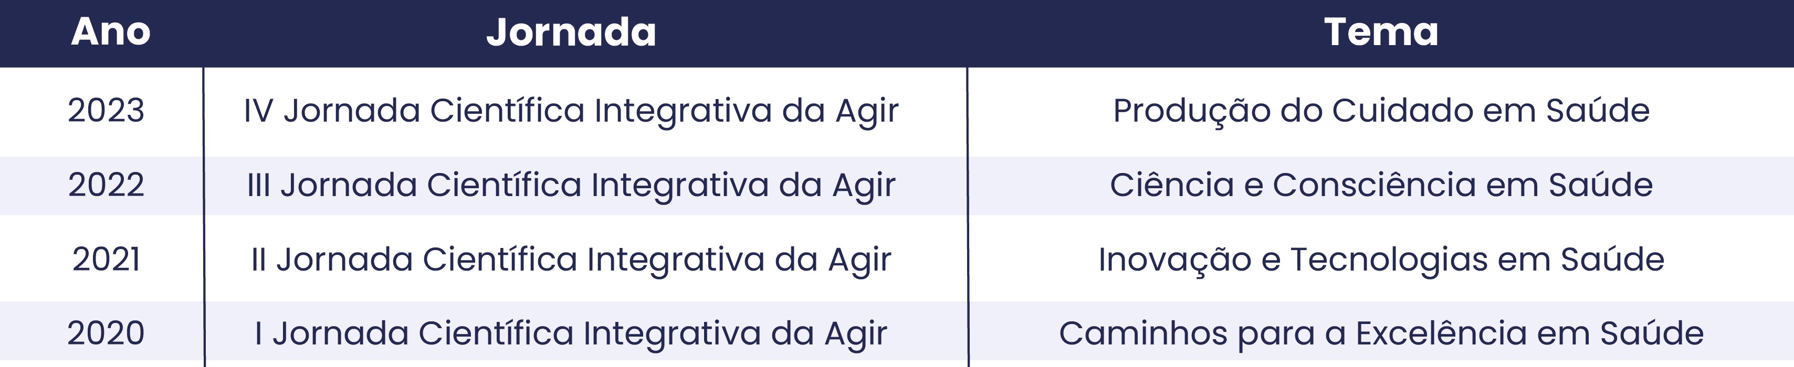Select the Produção do Cuidado em Saúde theme
Screen dimensions: 1794x367
click(1381, 112)
